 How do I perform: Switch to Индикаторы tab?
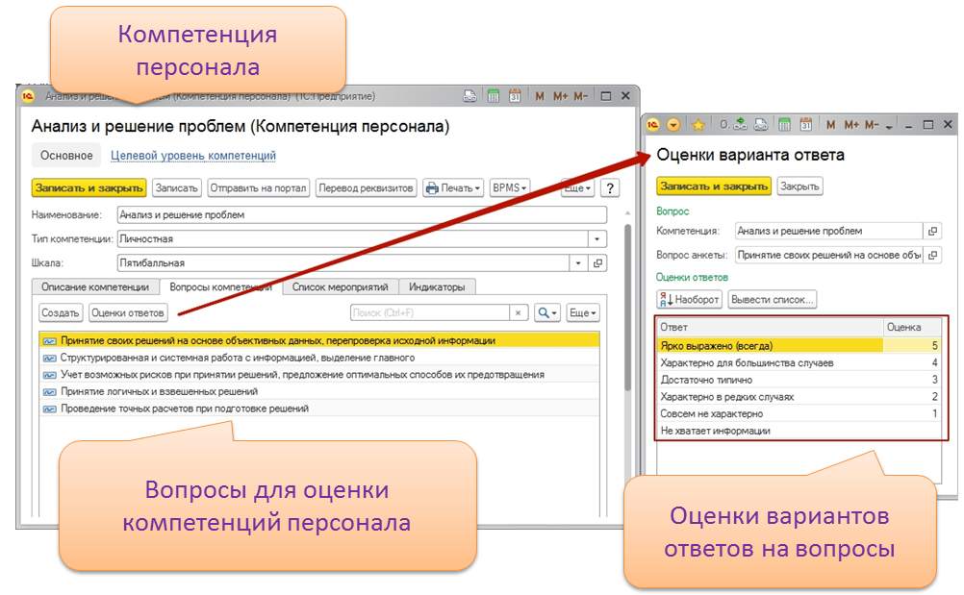coord(436,287)
